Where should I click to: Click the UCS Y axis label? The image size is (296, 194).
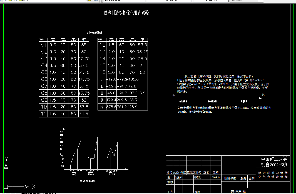(x=7, y=158)
